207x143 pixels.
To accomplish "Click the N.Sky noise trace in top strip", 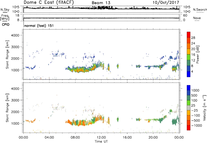I will 101,8.
